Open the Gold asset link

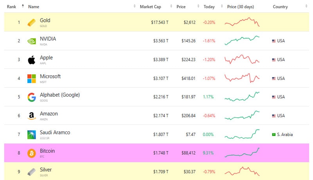[45, 20]
